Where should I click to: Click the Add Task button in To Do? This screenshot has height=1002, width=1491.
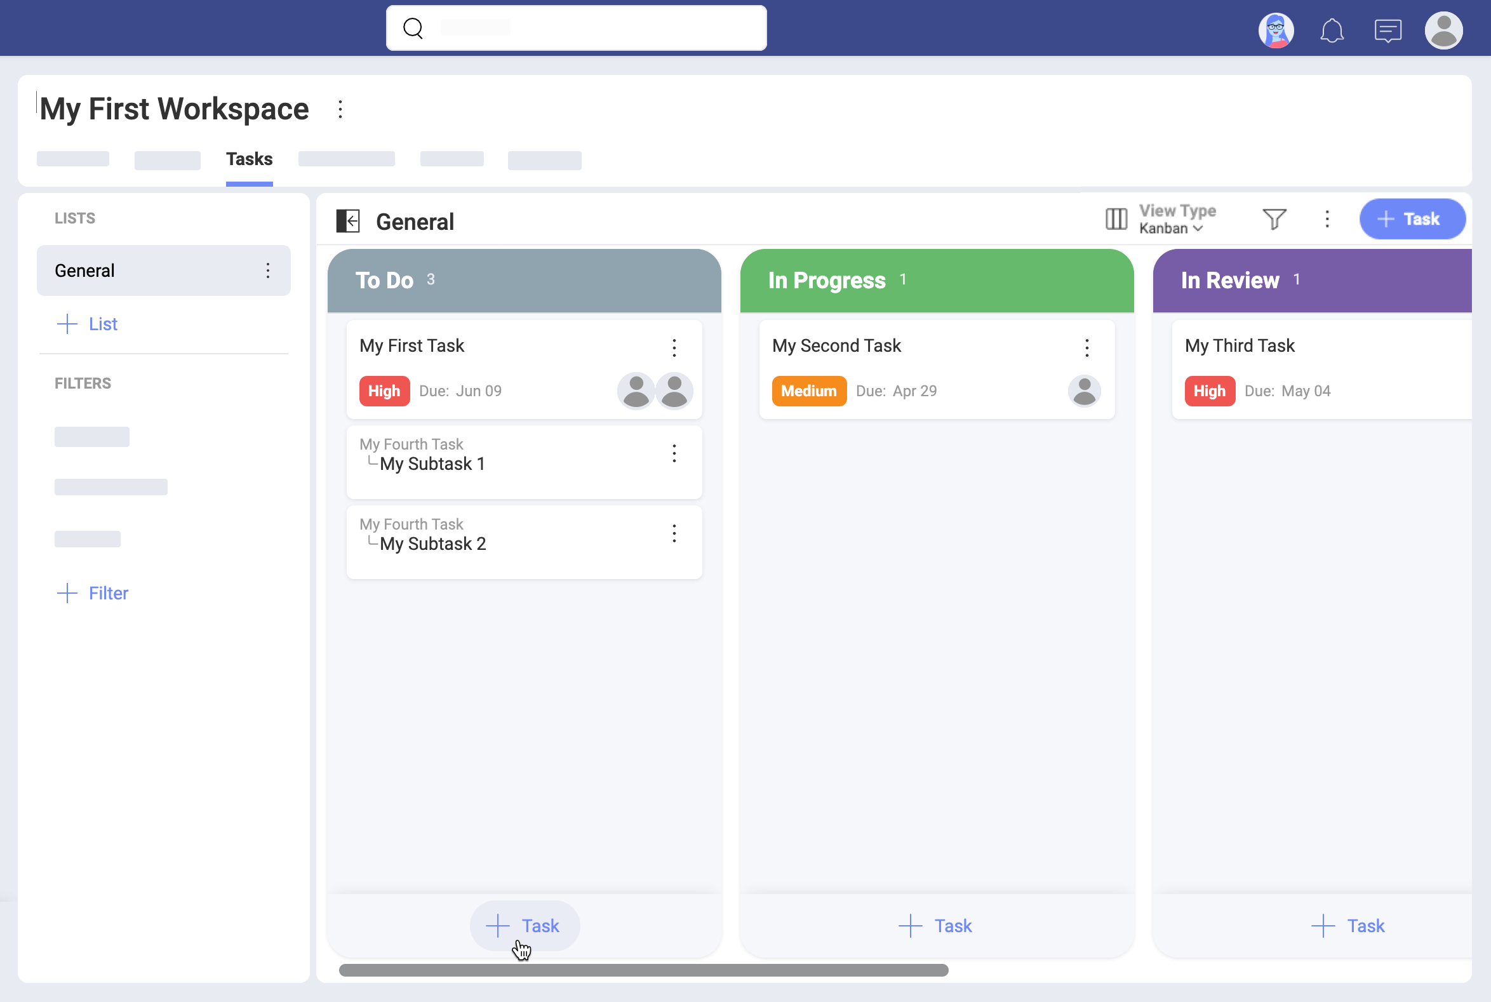(x=523, y=926)
